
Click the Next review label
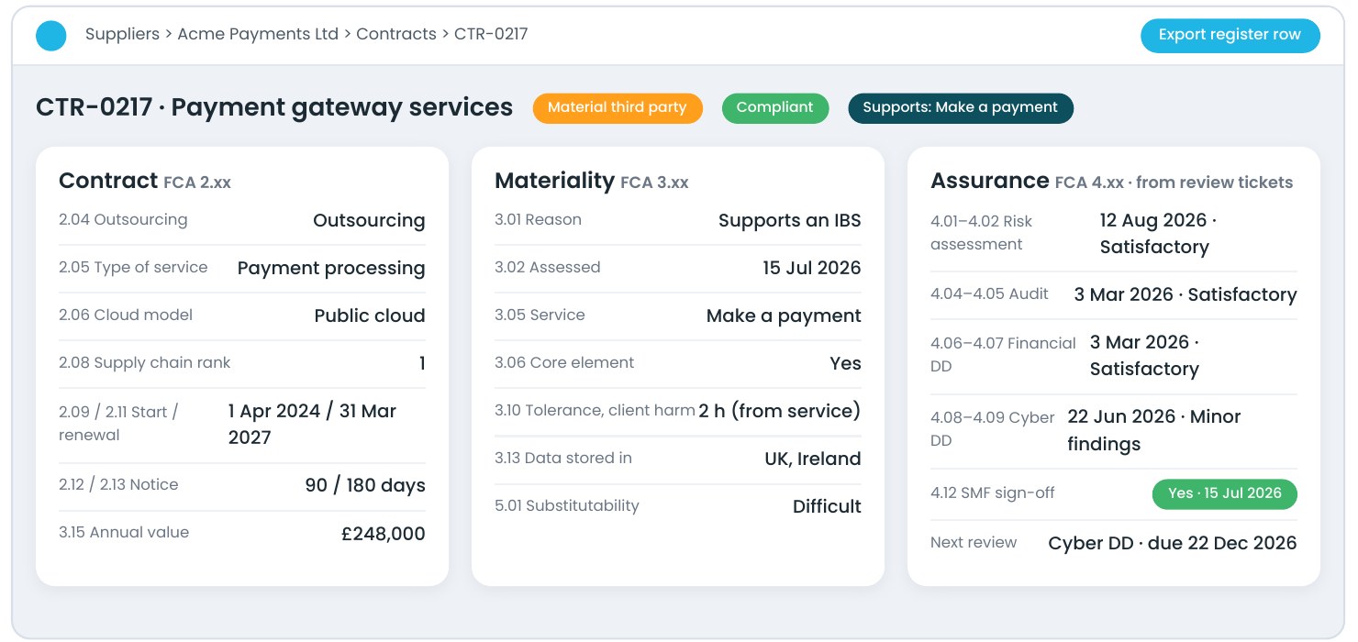(974, 543)
